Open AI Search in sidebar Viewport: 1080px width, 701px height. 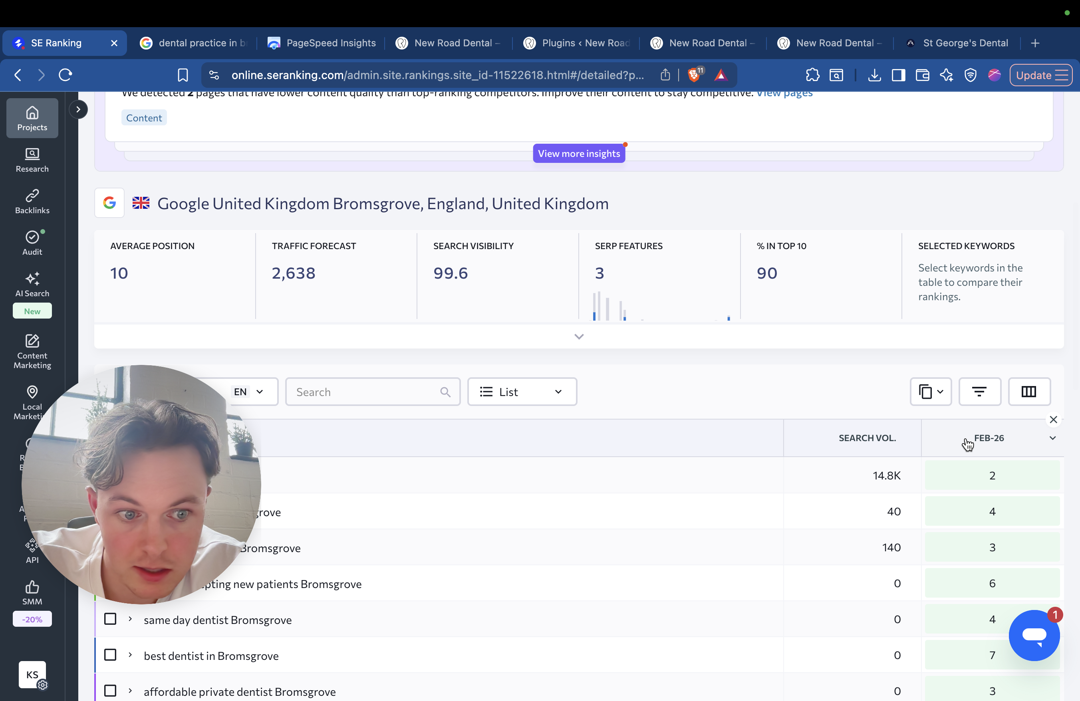[32, 284]
